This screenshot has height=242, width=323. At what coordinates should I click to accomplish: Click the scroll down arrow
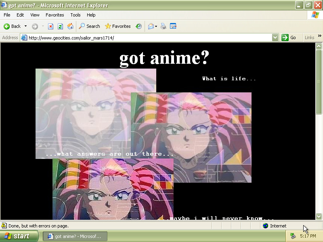[x=319, y=216]
